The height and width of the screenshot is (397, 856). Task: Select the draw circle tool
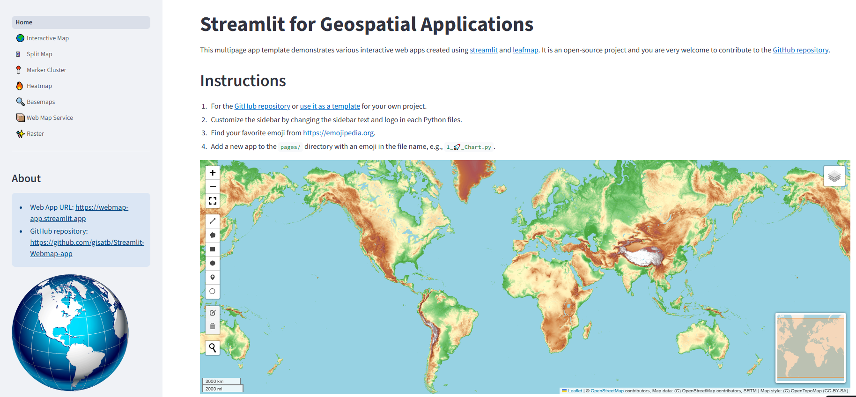(213, 263)
